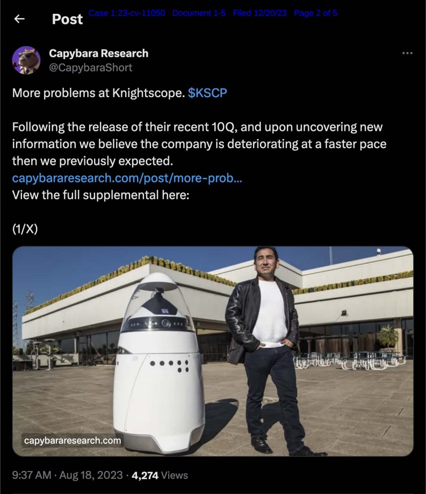Click the 'Page 2 of 5' stamp text

tap(316, 13)
